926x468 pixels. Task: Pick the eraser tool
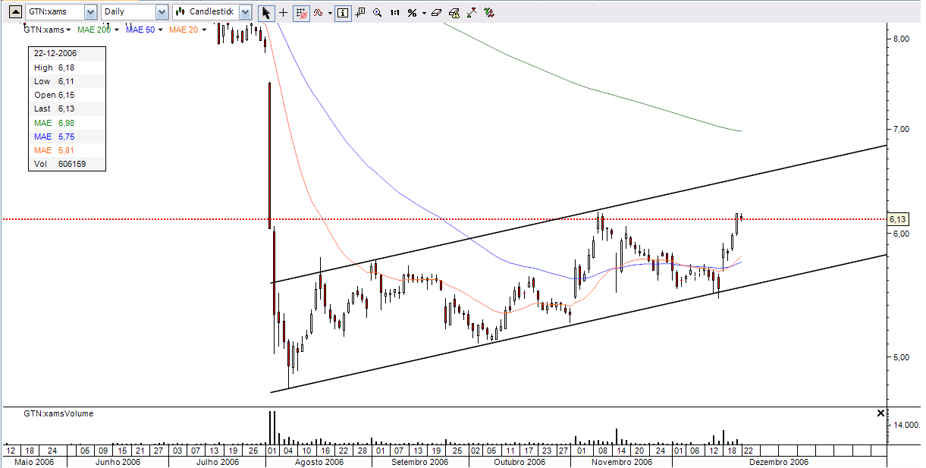tap(436, 13)
